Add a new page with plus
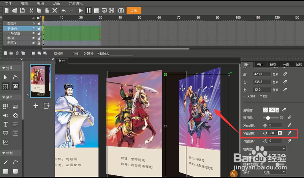The height and width of the screenshot is (178, 304). 36,106
